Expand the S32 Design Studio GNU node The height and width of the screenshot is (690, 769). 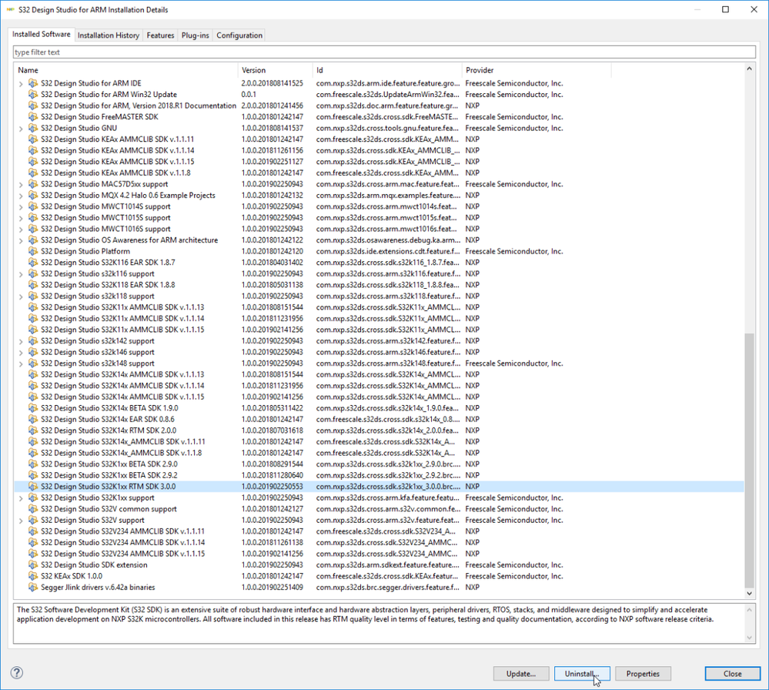point(21,129)
